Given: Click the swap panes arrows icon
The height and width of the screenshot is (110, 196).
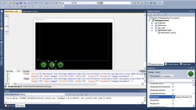Looking at the screenshot, I should point(18,71).
